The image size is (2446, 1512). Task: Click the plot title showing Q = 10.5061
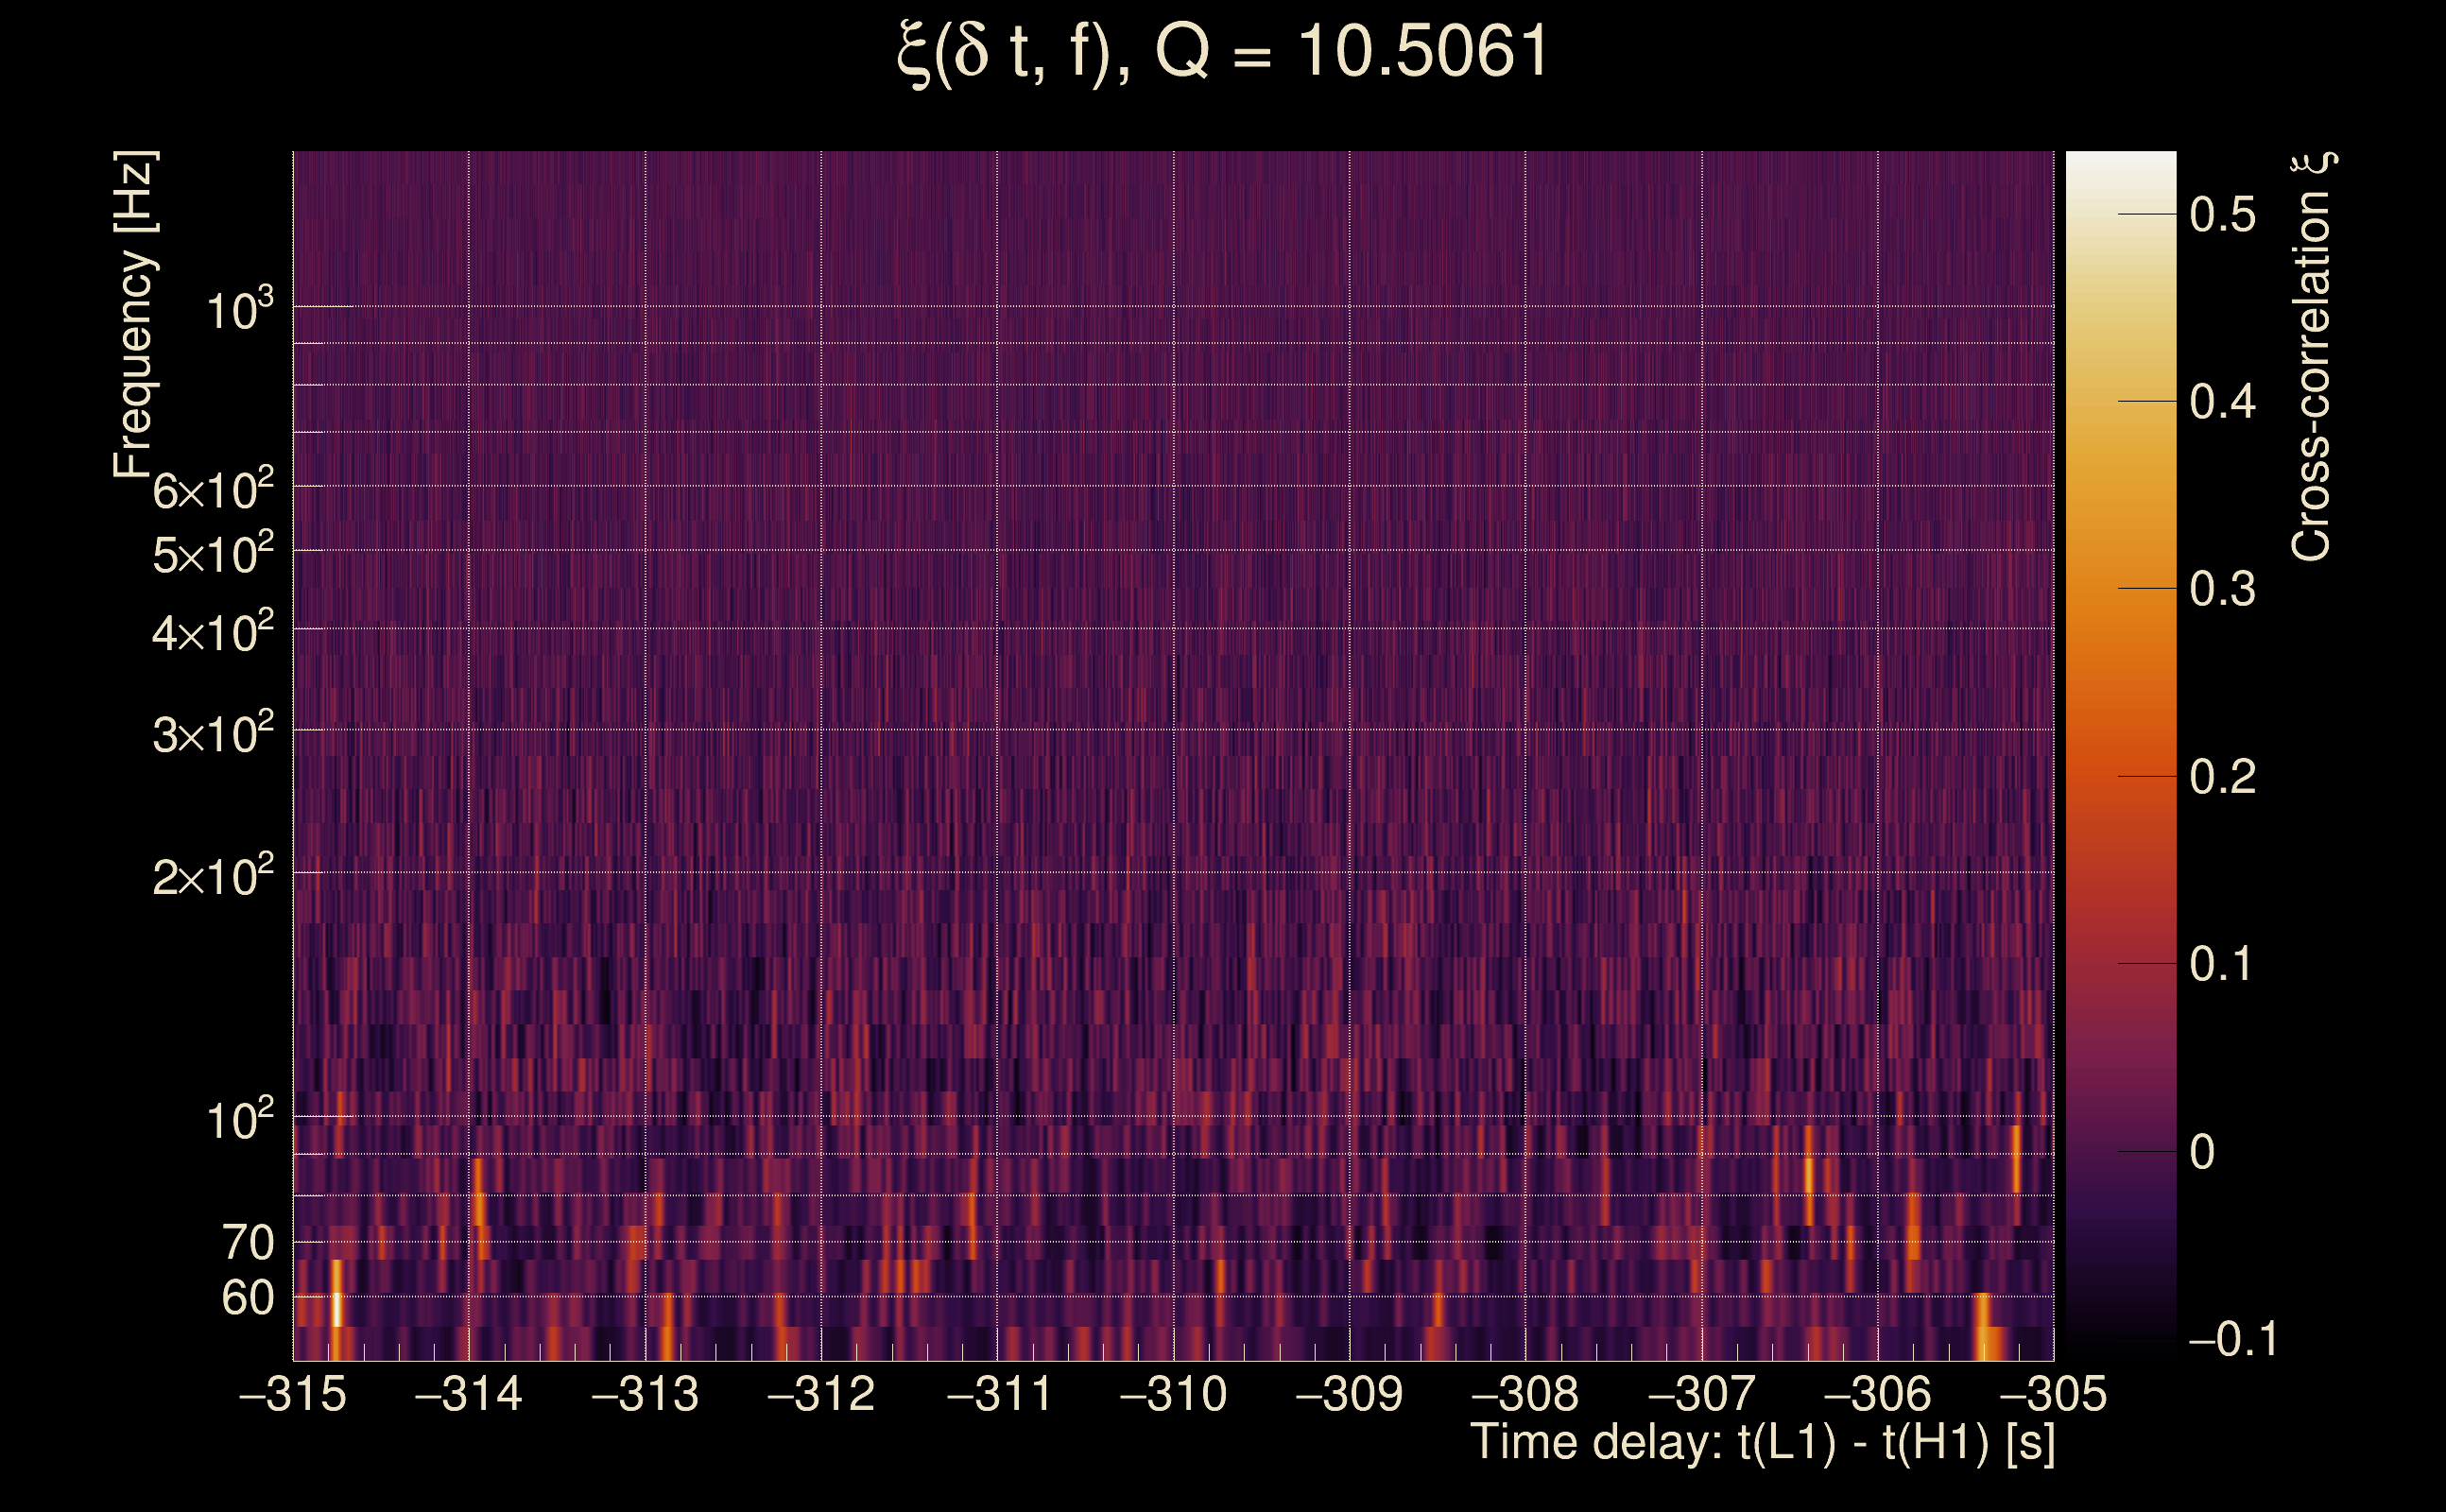(x=1222, y=52)
